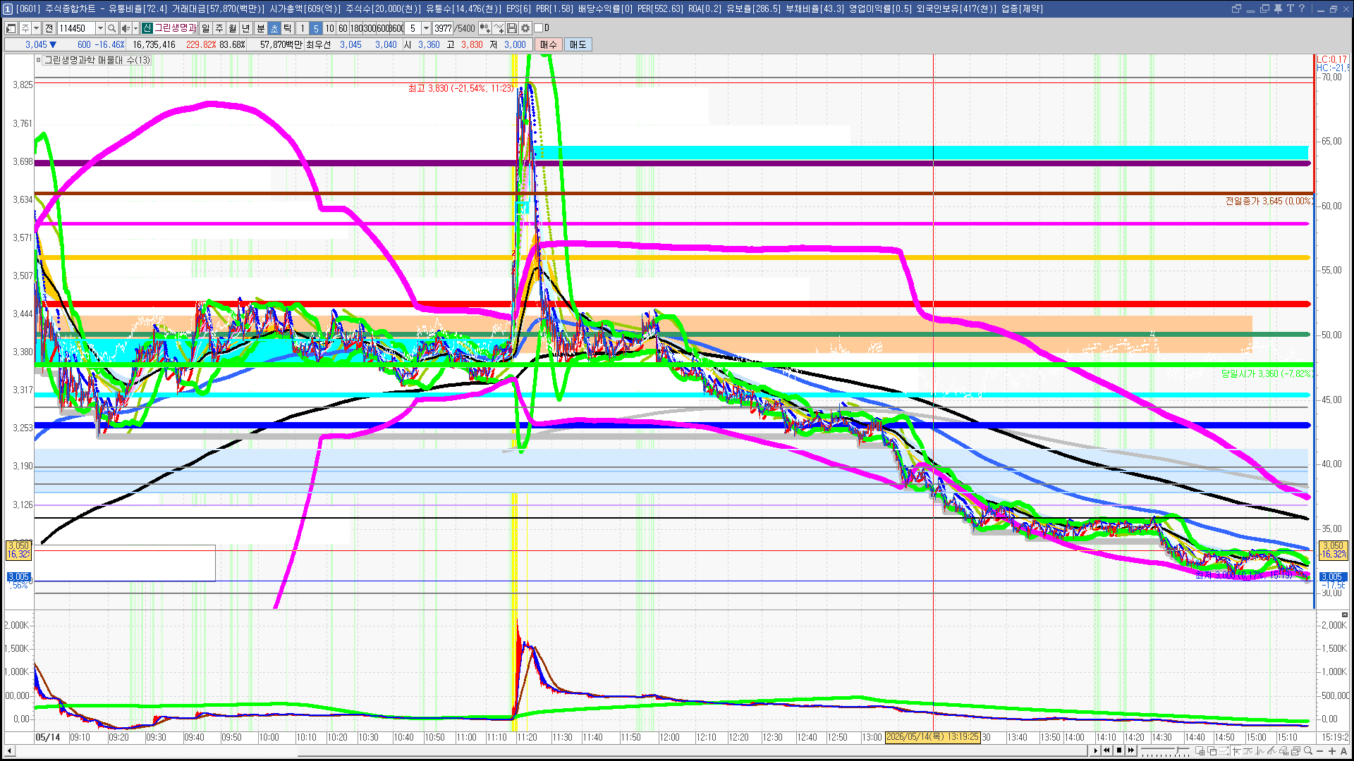Toggle the 틱 (tick) timeframe button
The height and width of the screenshot is (761, 1354).
(288, 28)
